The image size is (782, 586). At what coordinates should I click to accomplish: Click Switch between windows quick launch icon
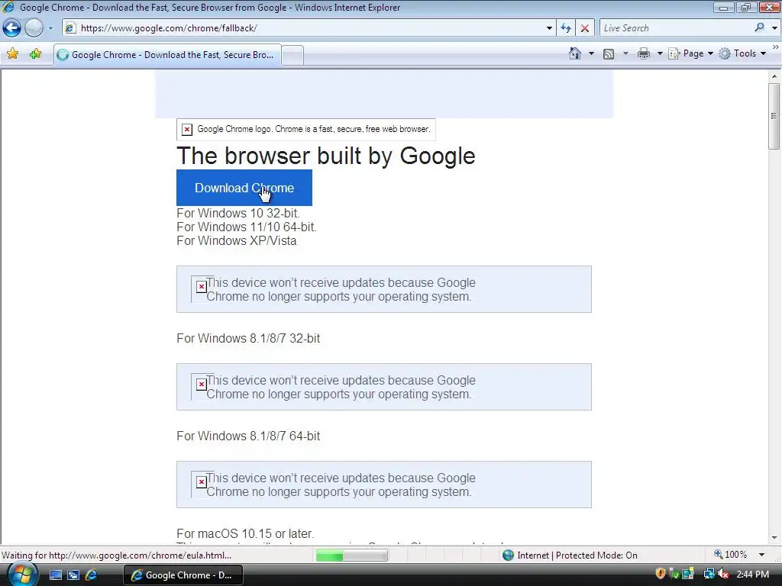73,575
